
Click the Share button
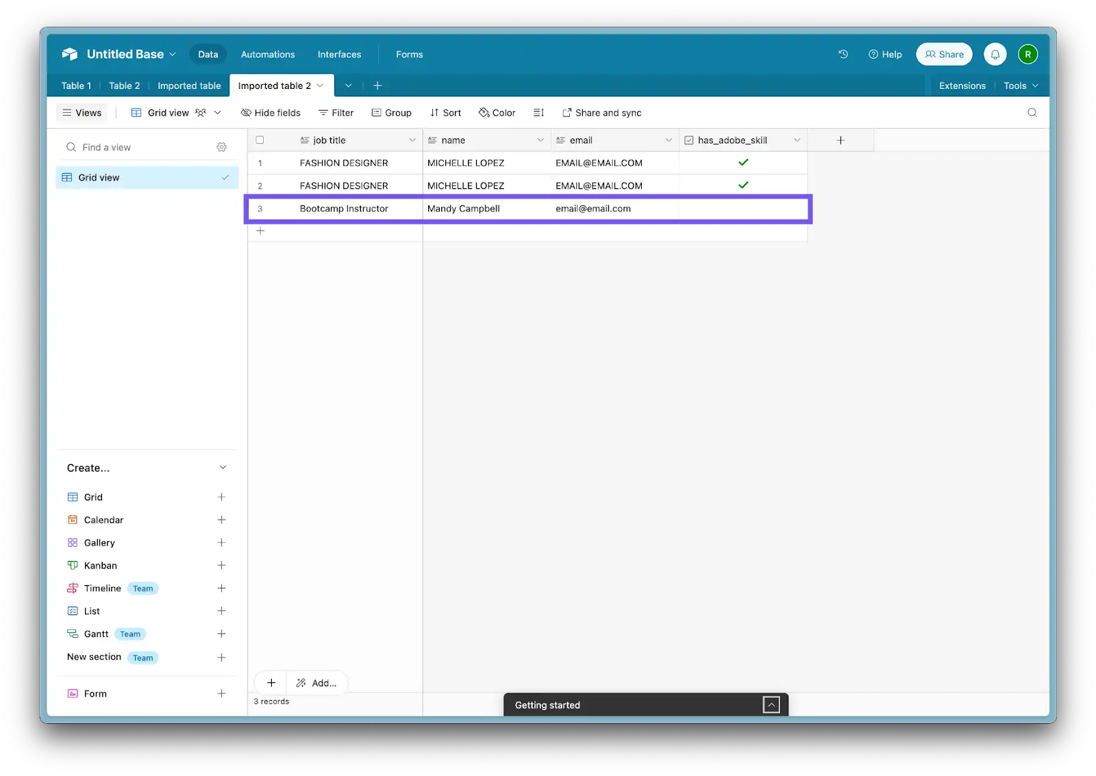[x=944, y=54]
